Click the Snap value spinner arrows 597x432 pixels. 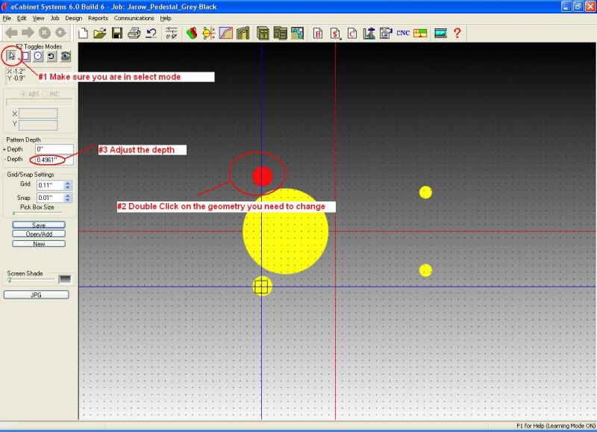pyautogui.click(x=68, y=198)
